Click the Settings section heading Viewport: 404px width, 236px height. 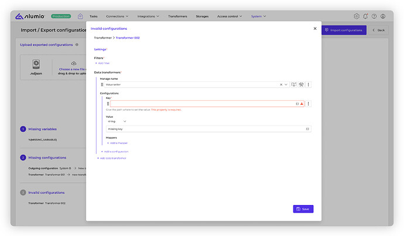click(100, 49)
